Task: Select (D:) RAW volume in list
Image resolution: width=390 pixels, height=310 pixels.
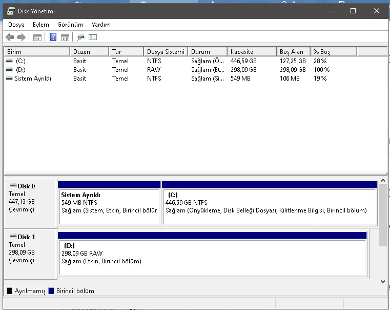Action: coord(20,70)
